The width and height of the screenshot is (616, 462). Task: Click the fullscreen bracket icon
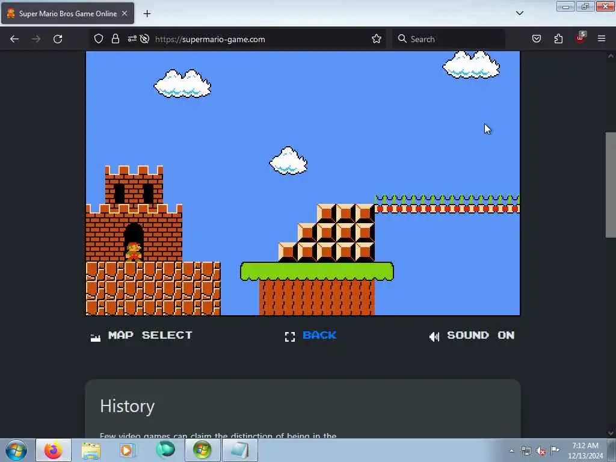[x=290, y=337]
